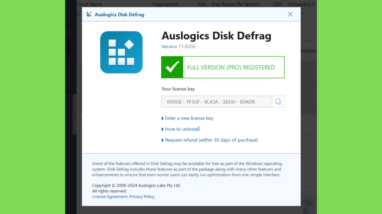Click the Drive Name column header
Image resolution: width=382 pixels, height=214 pixels.
(x=90, y=4)
